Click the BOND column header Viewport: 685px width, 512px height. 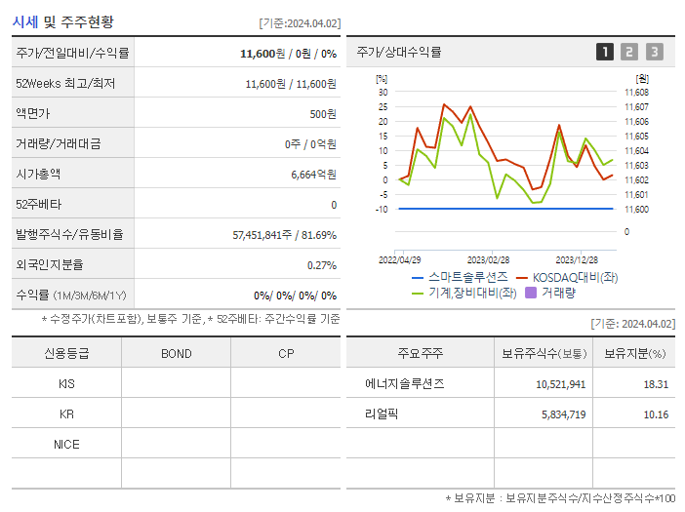[177, 354]
